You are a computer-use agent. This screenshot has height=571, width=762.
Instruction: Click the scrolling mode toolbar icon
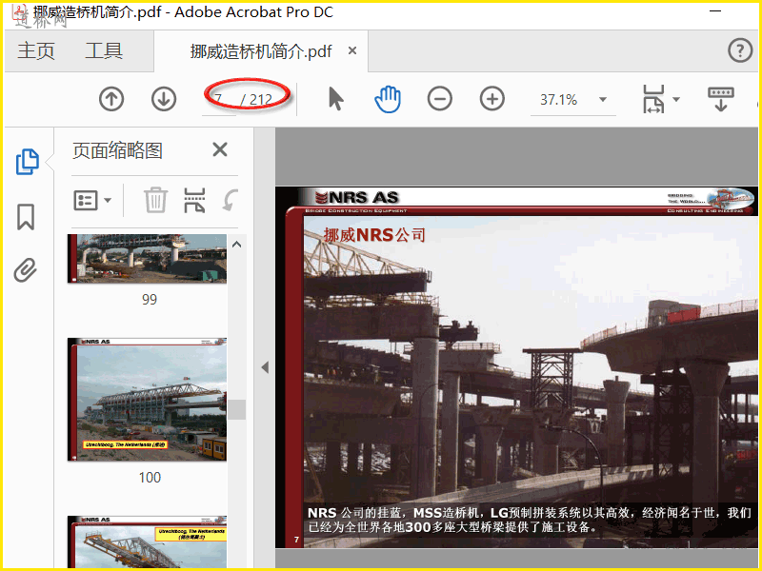tap(721, 99)
